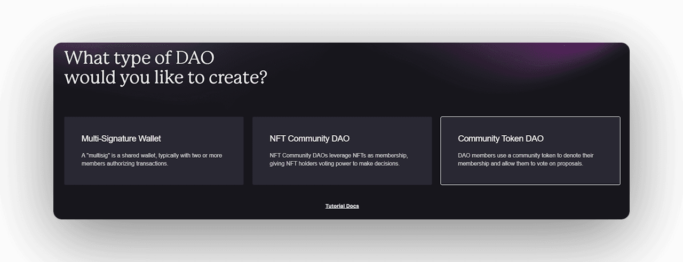Screen dimensions: 683x262
Task: Click the "NFT Community DAOs leverage NFTs" line
Action: tap(339, 155)
